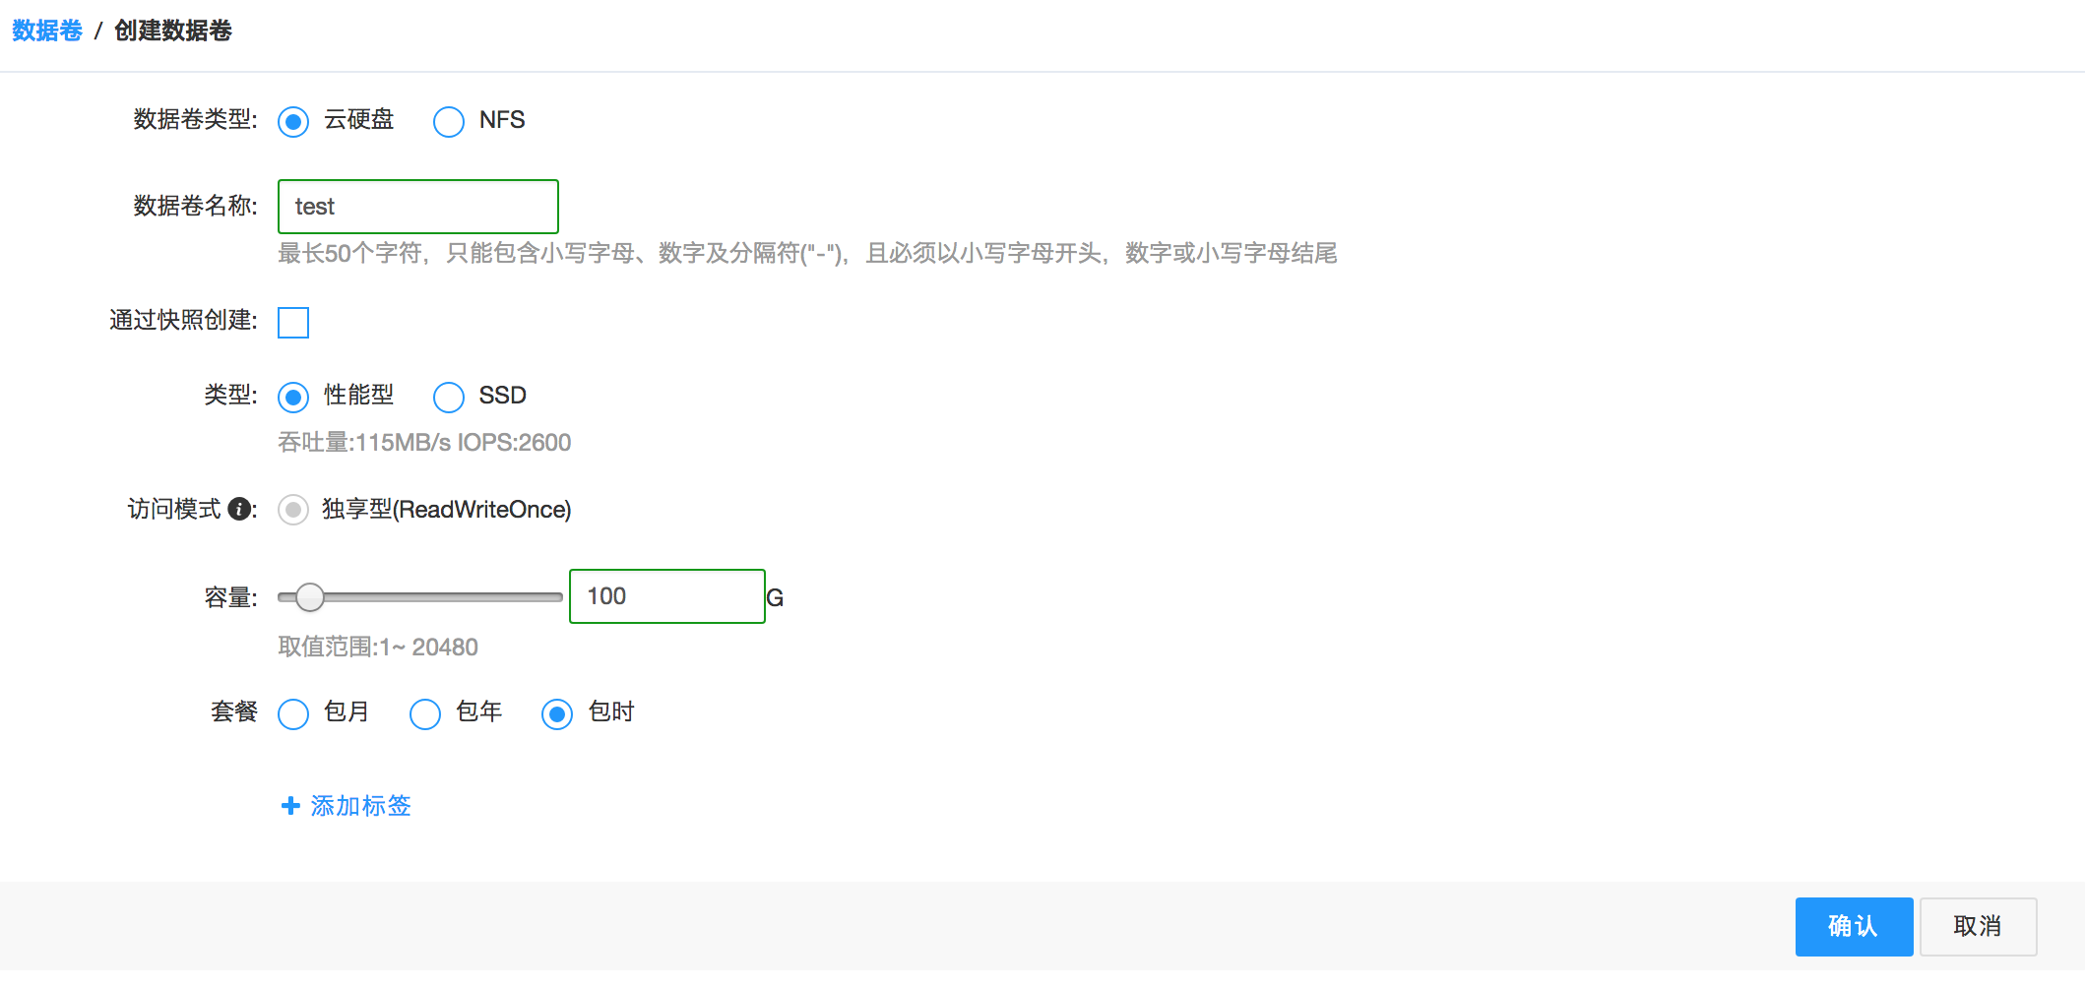
Task: Enable the 通过快照创建 checkbox
Action: (292, 323)
